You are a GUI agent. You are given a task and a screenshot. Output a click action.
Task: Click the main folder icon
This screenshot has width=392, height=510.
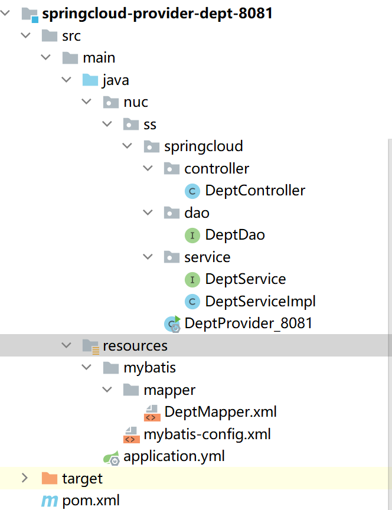70,58
